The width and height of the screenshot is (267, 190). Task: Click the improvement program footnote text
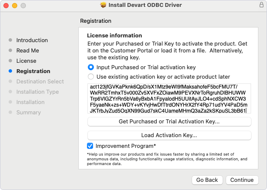167,159
